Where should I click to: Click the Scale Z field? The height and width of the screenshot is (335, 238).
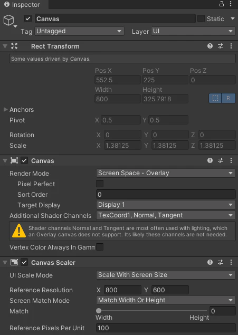coord(217,145)
